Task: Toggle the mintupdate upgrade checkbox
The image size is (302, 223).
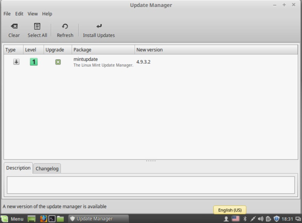Action: pos(58,62)
